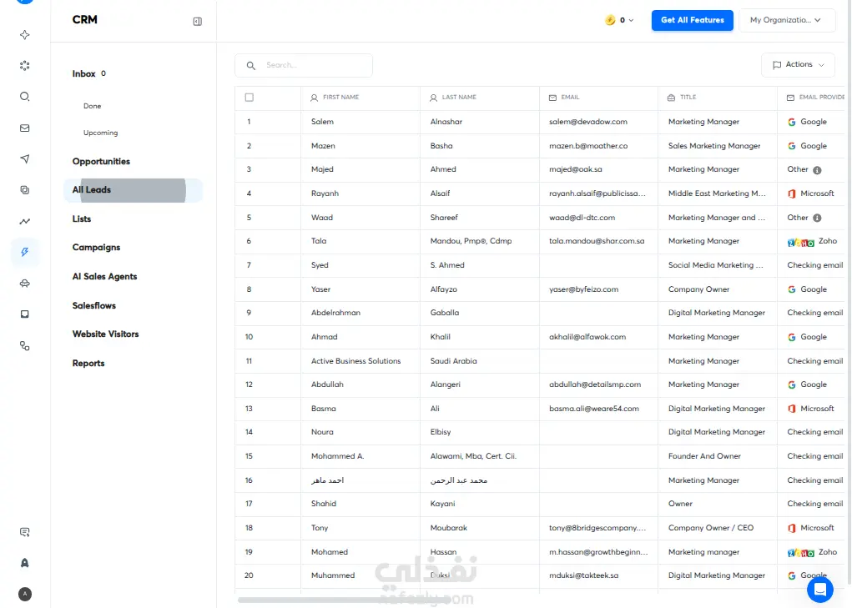This screenshot has height=608, width=852.
Task: Focus the leads Search field
Action: (x=304, y=65)
